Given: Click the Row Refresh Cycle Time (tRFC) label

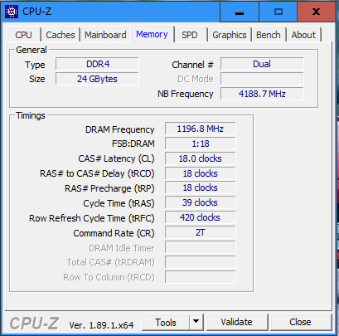Looking at the screenshot, I should pos(92,218).
